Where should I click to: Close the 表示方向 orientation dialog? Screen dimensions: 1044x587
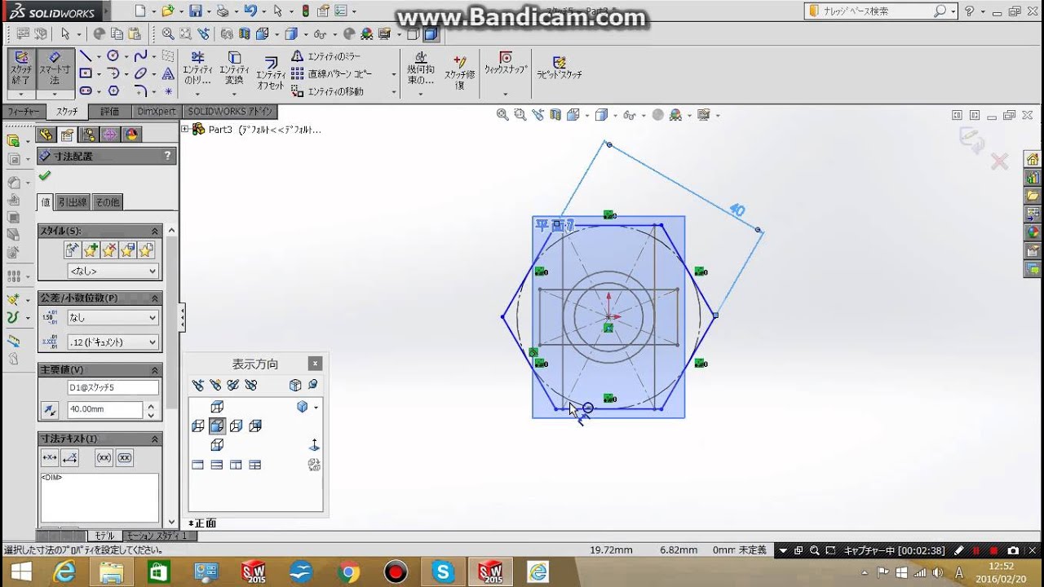315,364
